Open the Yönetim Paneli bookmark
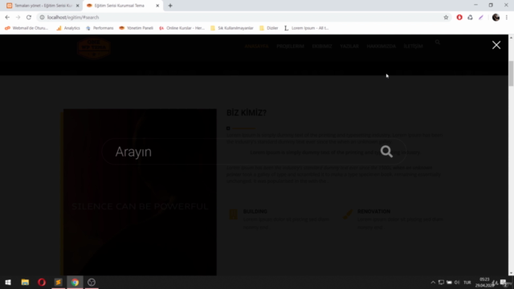 136,28
